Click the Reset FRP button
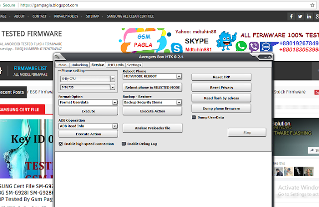Screen dimensions: 319x207 [221, 77]
